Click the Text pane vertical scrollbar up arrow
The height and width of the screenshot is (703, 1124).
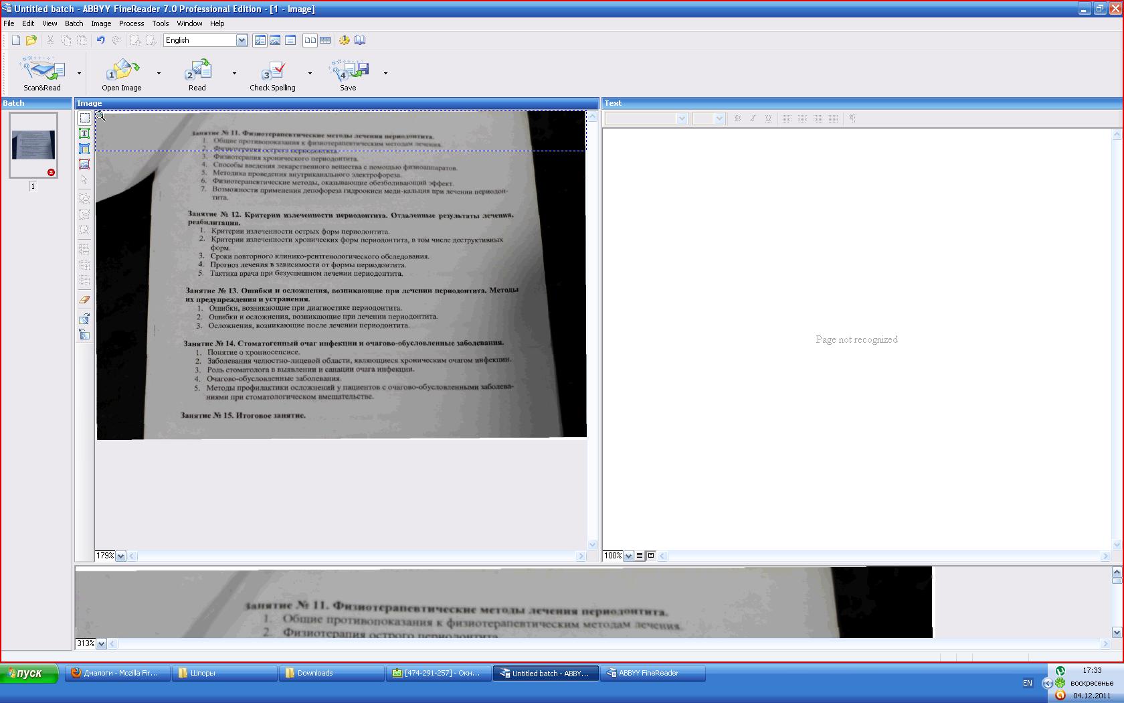(1116, 135)
